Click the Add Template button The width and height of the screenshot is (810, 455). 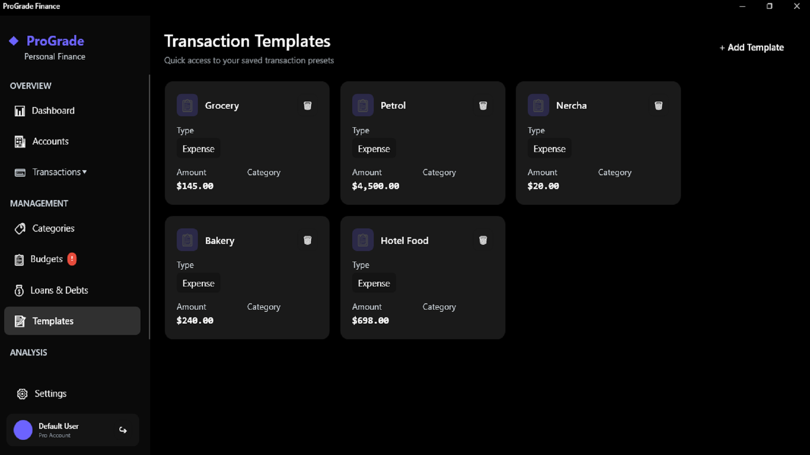[752, 48]
